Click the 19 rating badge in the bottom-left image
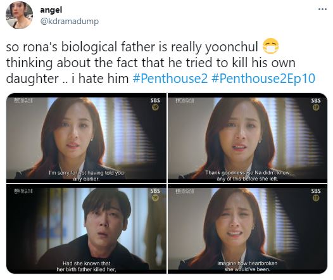 (x=155, y=198)
